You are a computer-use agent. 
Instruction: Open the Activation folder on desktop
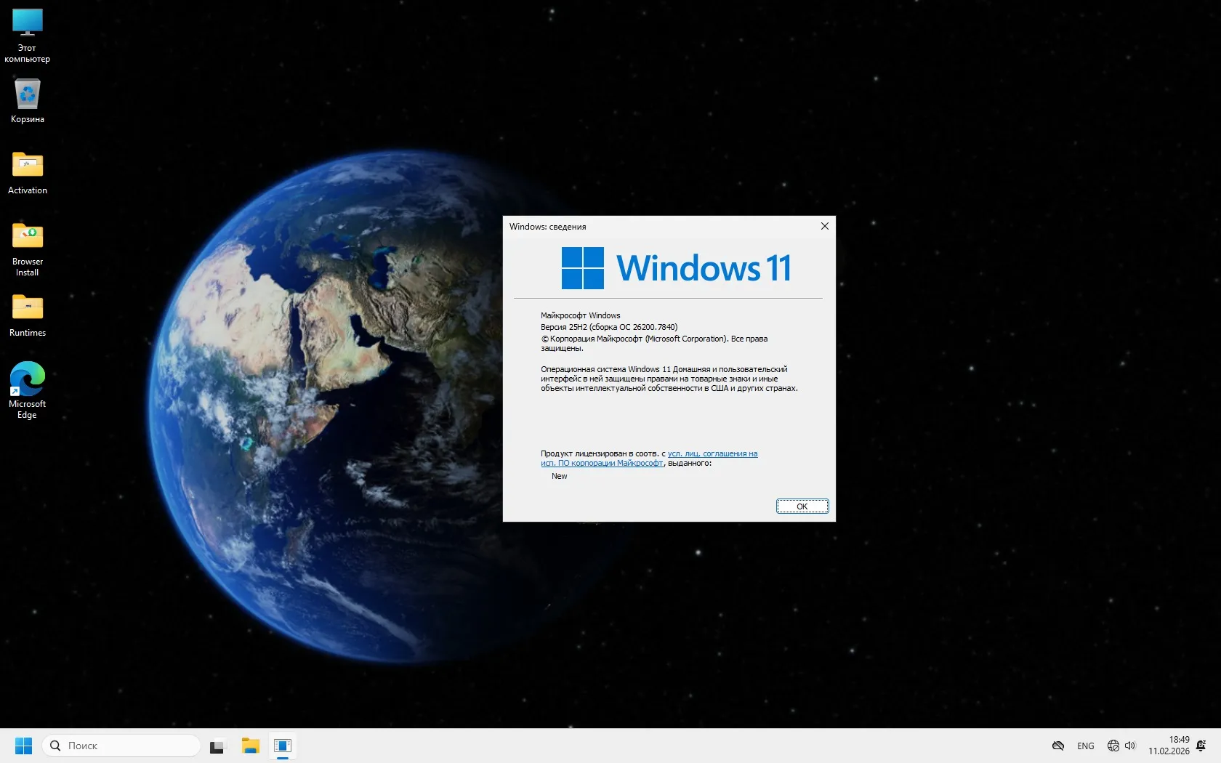click(27, 169)
